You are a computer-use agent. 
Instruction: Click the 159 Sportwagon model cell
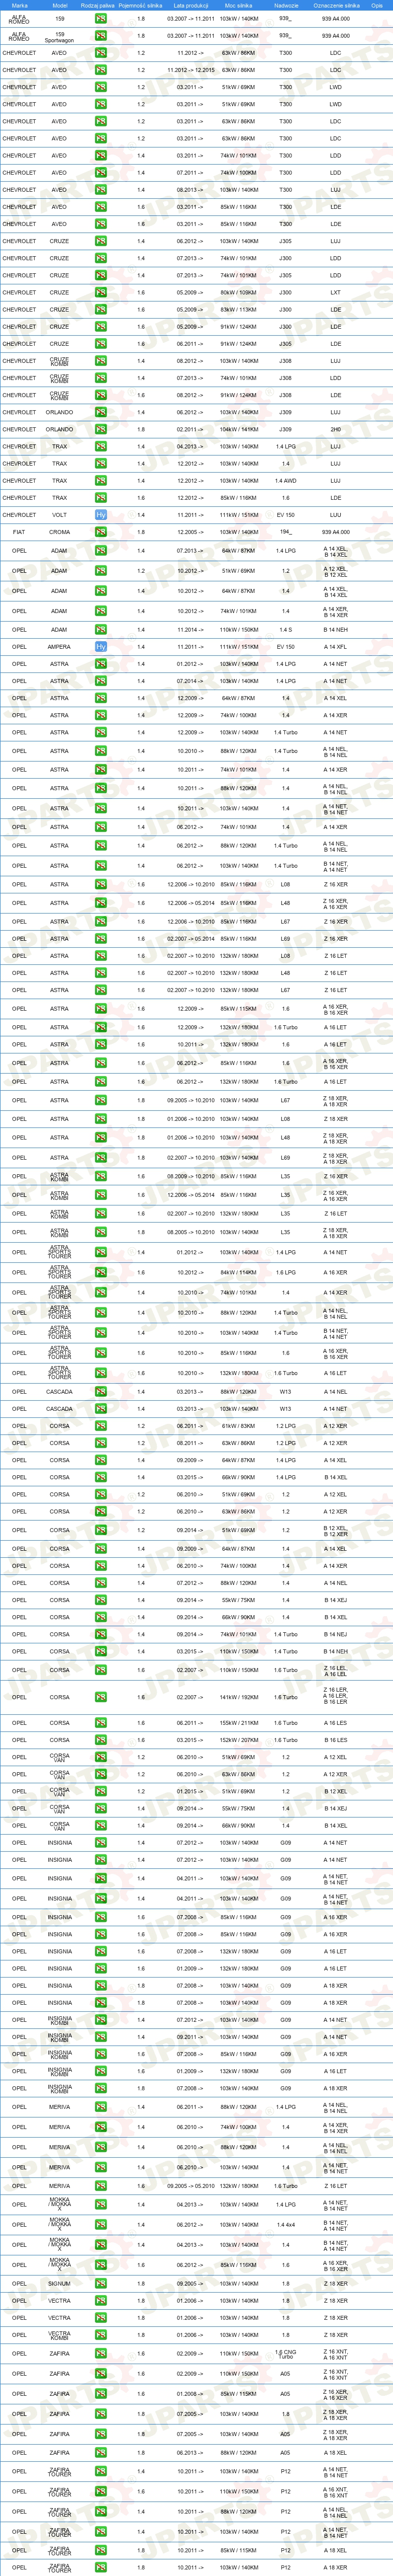click(x=60, y=36)
